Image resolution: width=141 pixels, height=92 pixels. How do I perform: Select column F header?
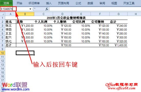point(100,14)
